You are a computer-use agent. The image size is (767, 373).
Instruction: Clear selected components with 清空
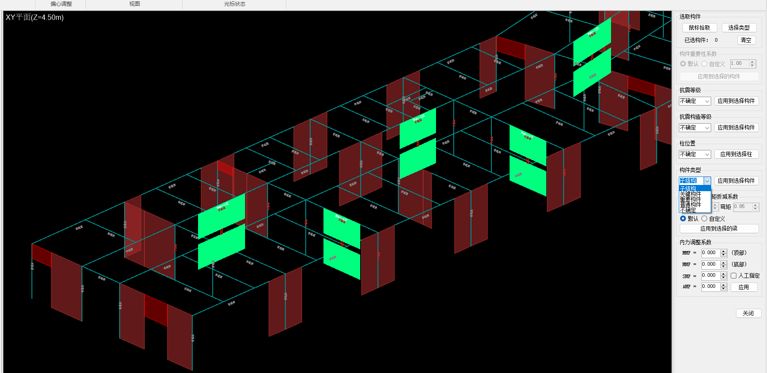click(746, 40)
